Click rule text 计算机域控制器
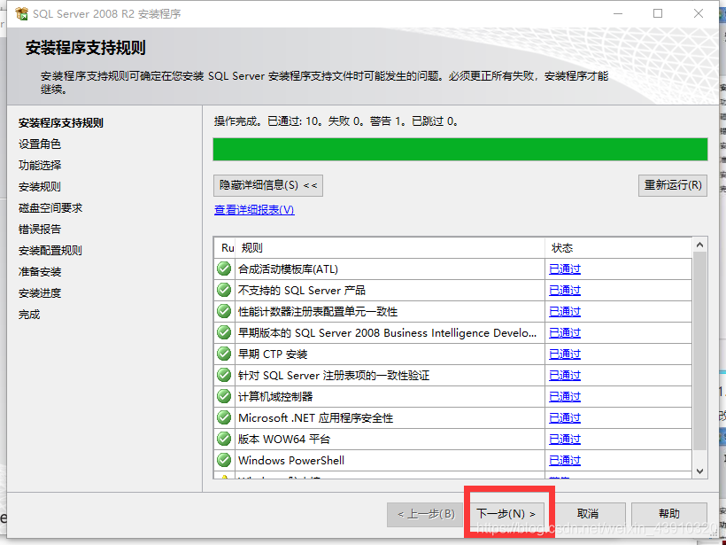 coord(275,397)
